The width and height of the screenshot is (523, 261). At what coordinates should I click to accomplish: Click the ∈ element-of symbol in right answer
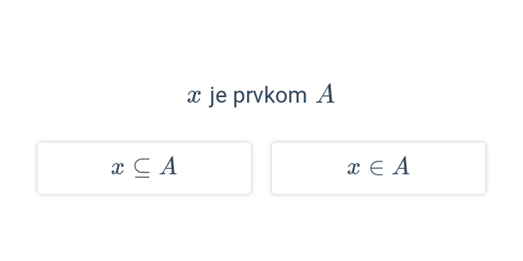(x=377, y=167)
